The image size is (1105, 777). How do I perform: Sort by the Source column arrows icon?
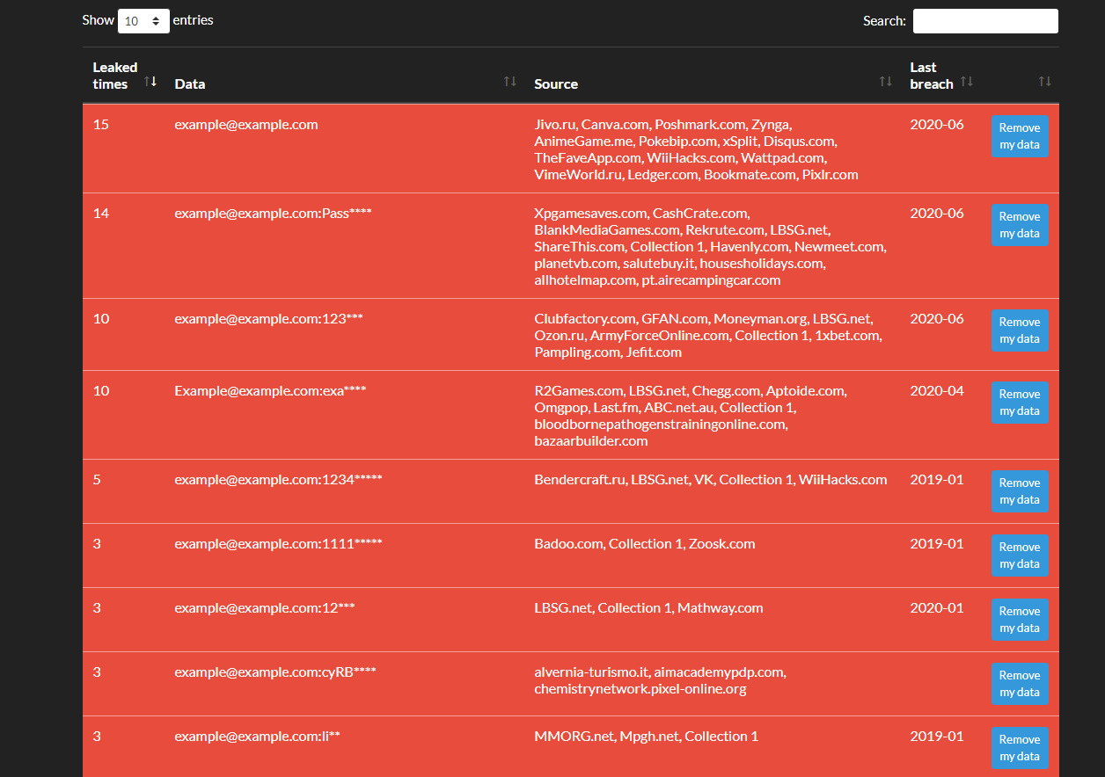point(886,81)
